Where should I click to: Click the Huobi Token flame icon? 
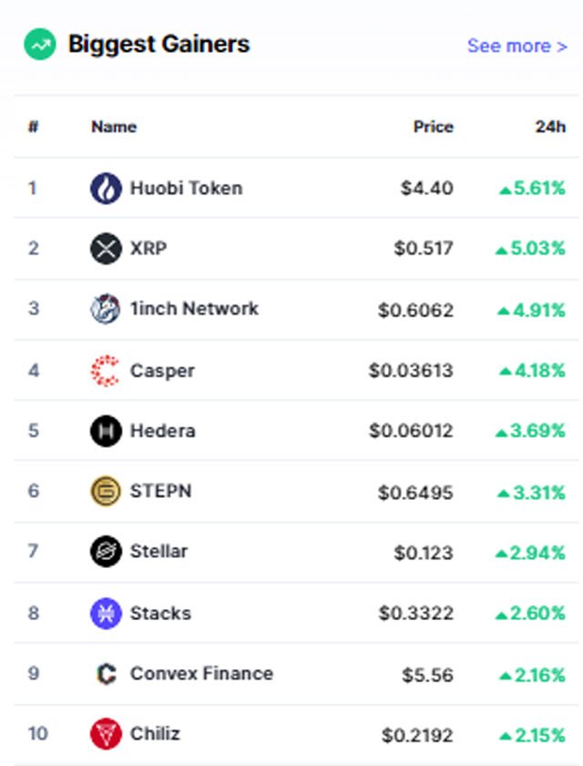tap(106, 188)
